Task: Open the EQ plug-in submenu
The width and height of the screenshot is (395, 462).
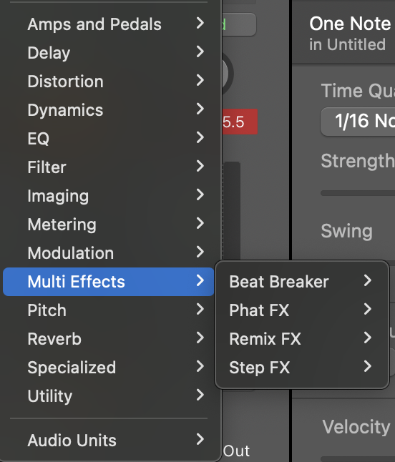Action: click(108, 138)
